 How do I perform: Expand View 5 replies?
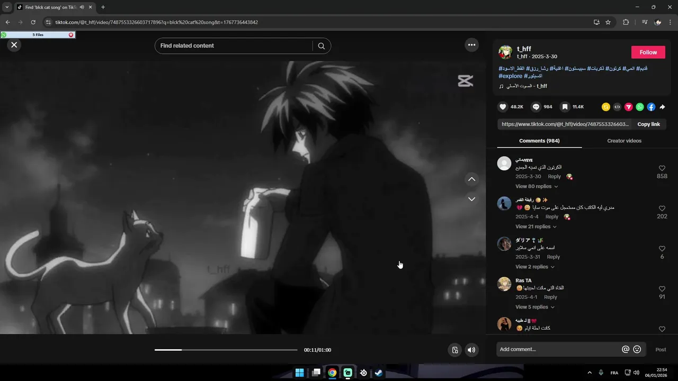(535, 307)
